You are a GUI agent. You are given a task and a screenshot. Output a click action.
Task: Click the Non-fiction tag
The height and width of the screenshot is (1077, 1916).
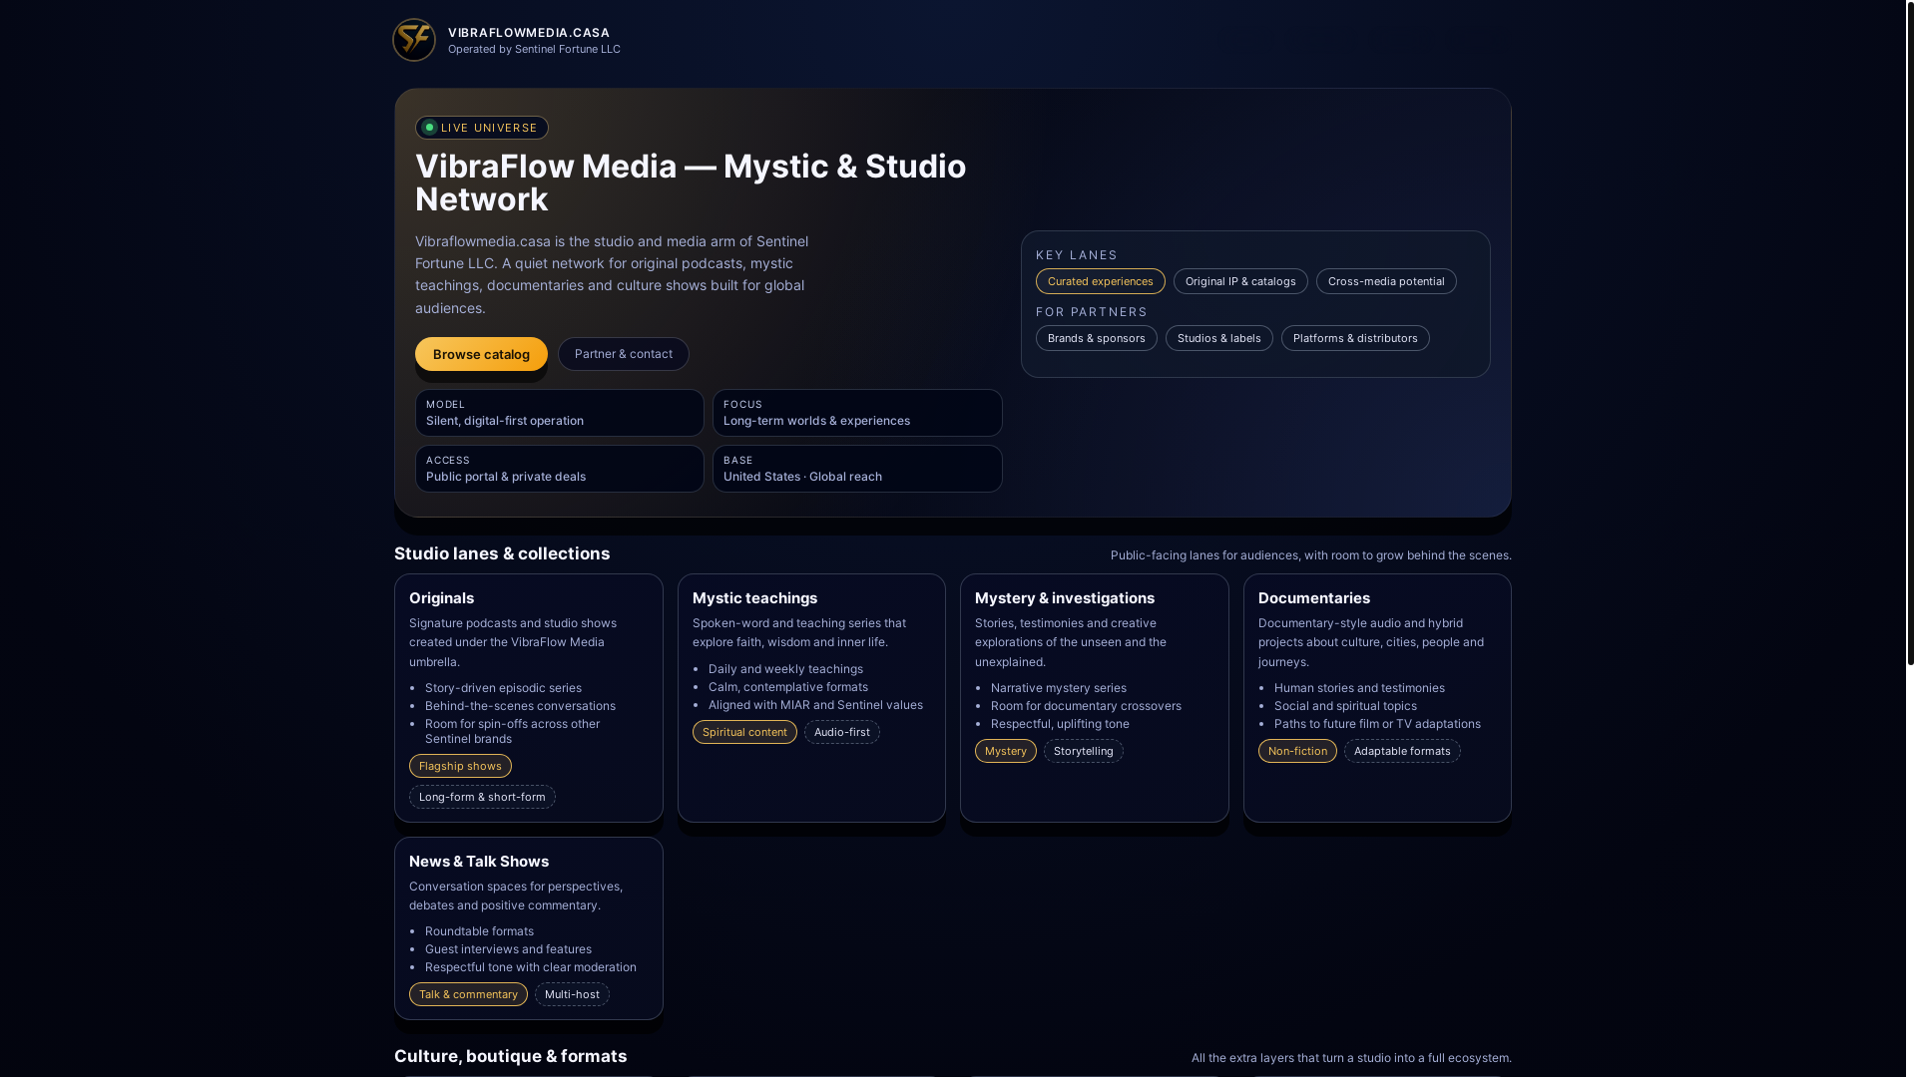(1297, 751)
